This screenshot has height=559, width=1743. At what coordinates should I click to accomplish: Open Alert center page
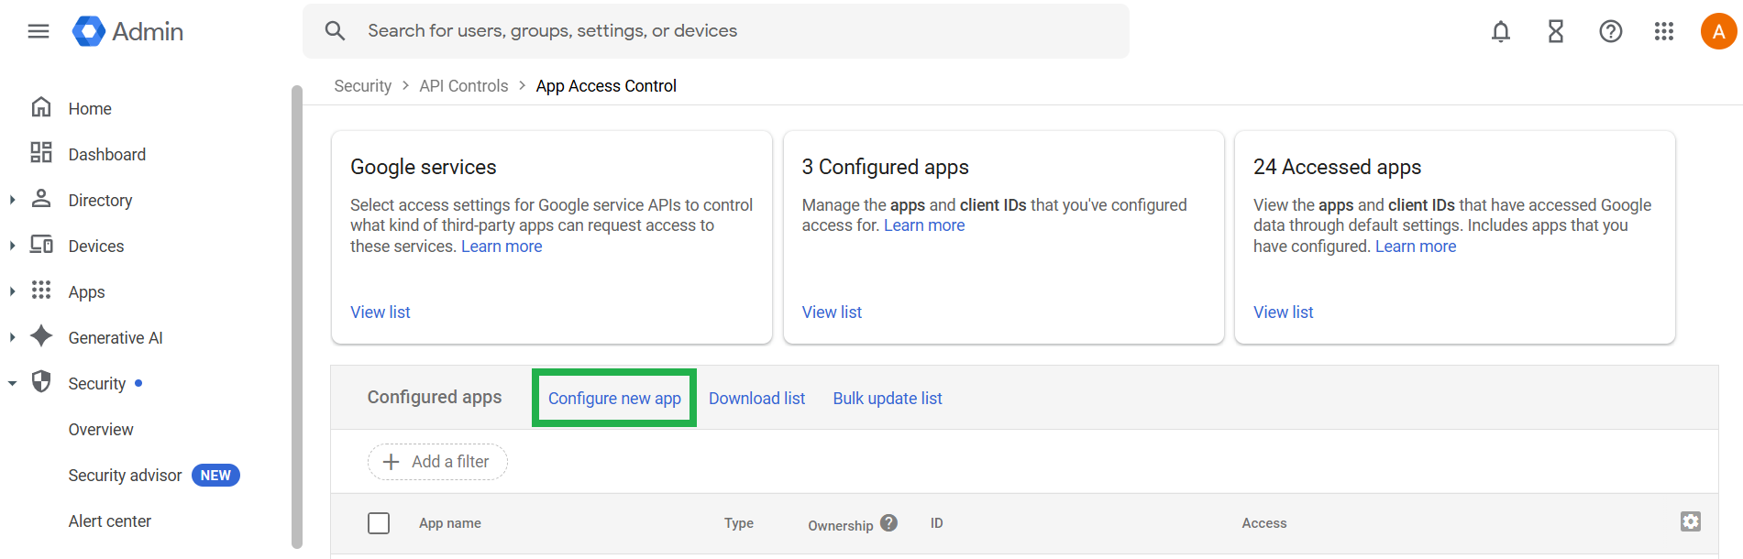[110, 521]
